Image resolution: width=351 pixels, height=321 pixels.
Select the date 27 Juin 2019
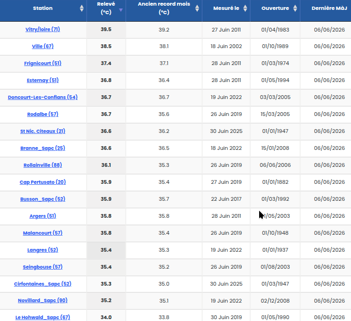226,182
